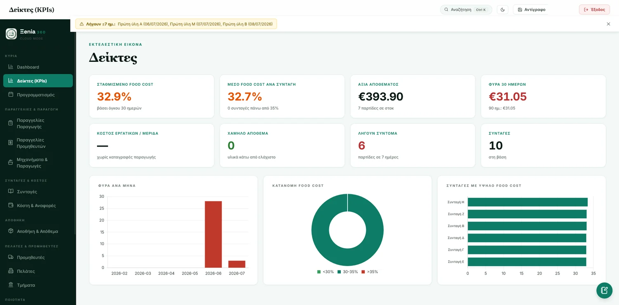Focus the Αναζήτηση search field
The image size is (619, 305).
pos(466,9)
